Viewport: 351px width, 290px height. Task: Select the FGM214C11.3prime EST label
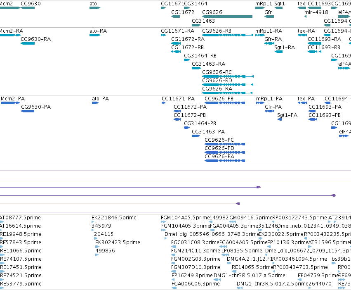pyautogui.click(x=196, y=250)
